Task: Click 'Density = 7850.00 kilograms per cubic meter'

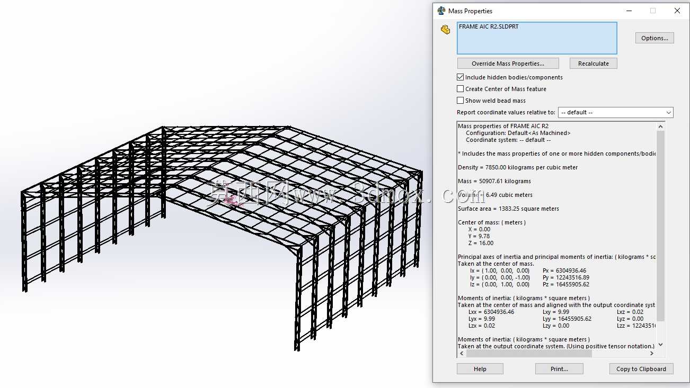Action: (518, 167)
